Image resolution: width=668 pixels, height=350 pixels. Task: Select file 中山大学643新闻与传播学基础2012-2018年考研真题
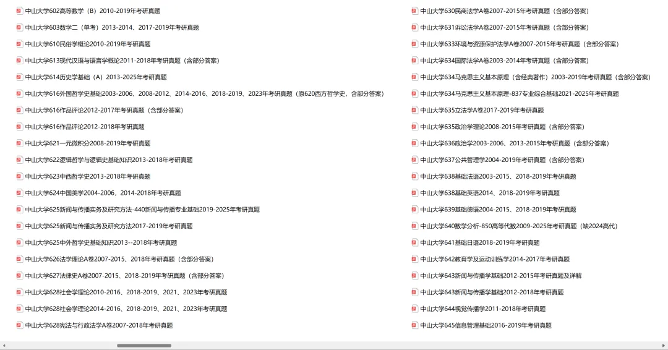point(492,292)
